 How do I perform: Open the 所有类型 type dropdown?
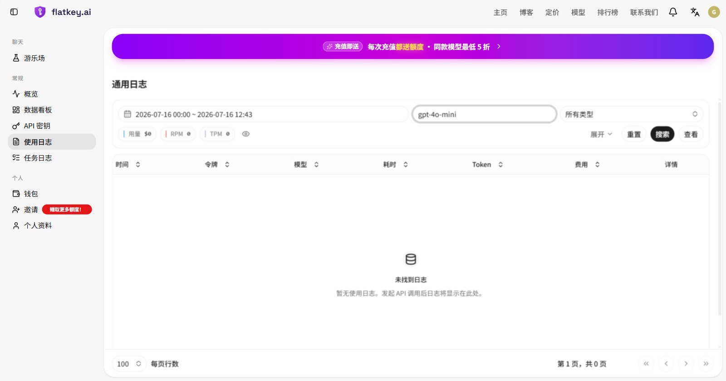pos(631,114)
